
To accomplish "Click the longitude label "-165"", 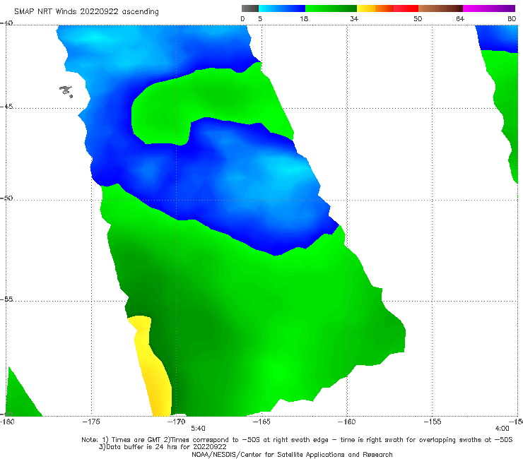I will [261, 422].
